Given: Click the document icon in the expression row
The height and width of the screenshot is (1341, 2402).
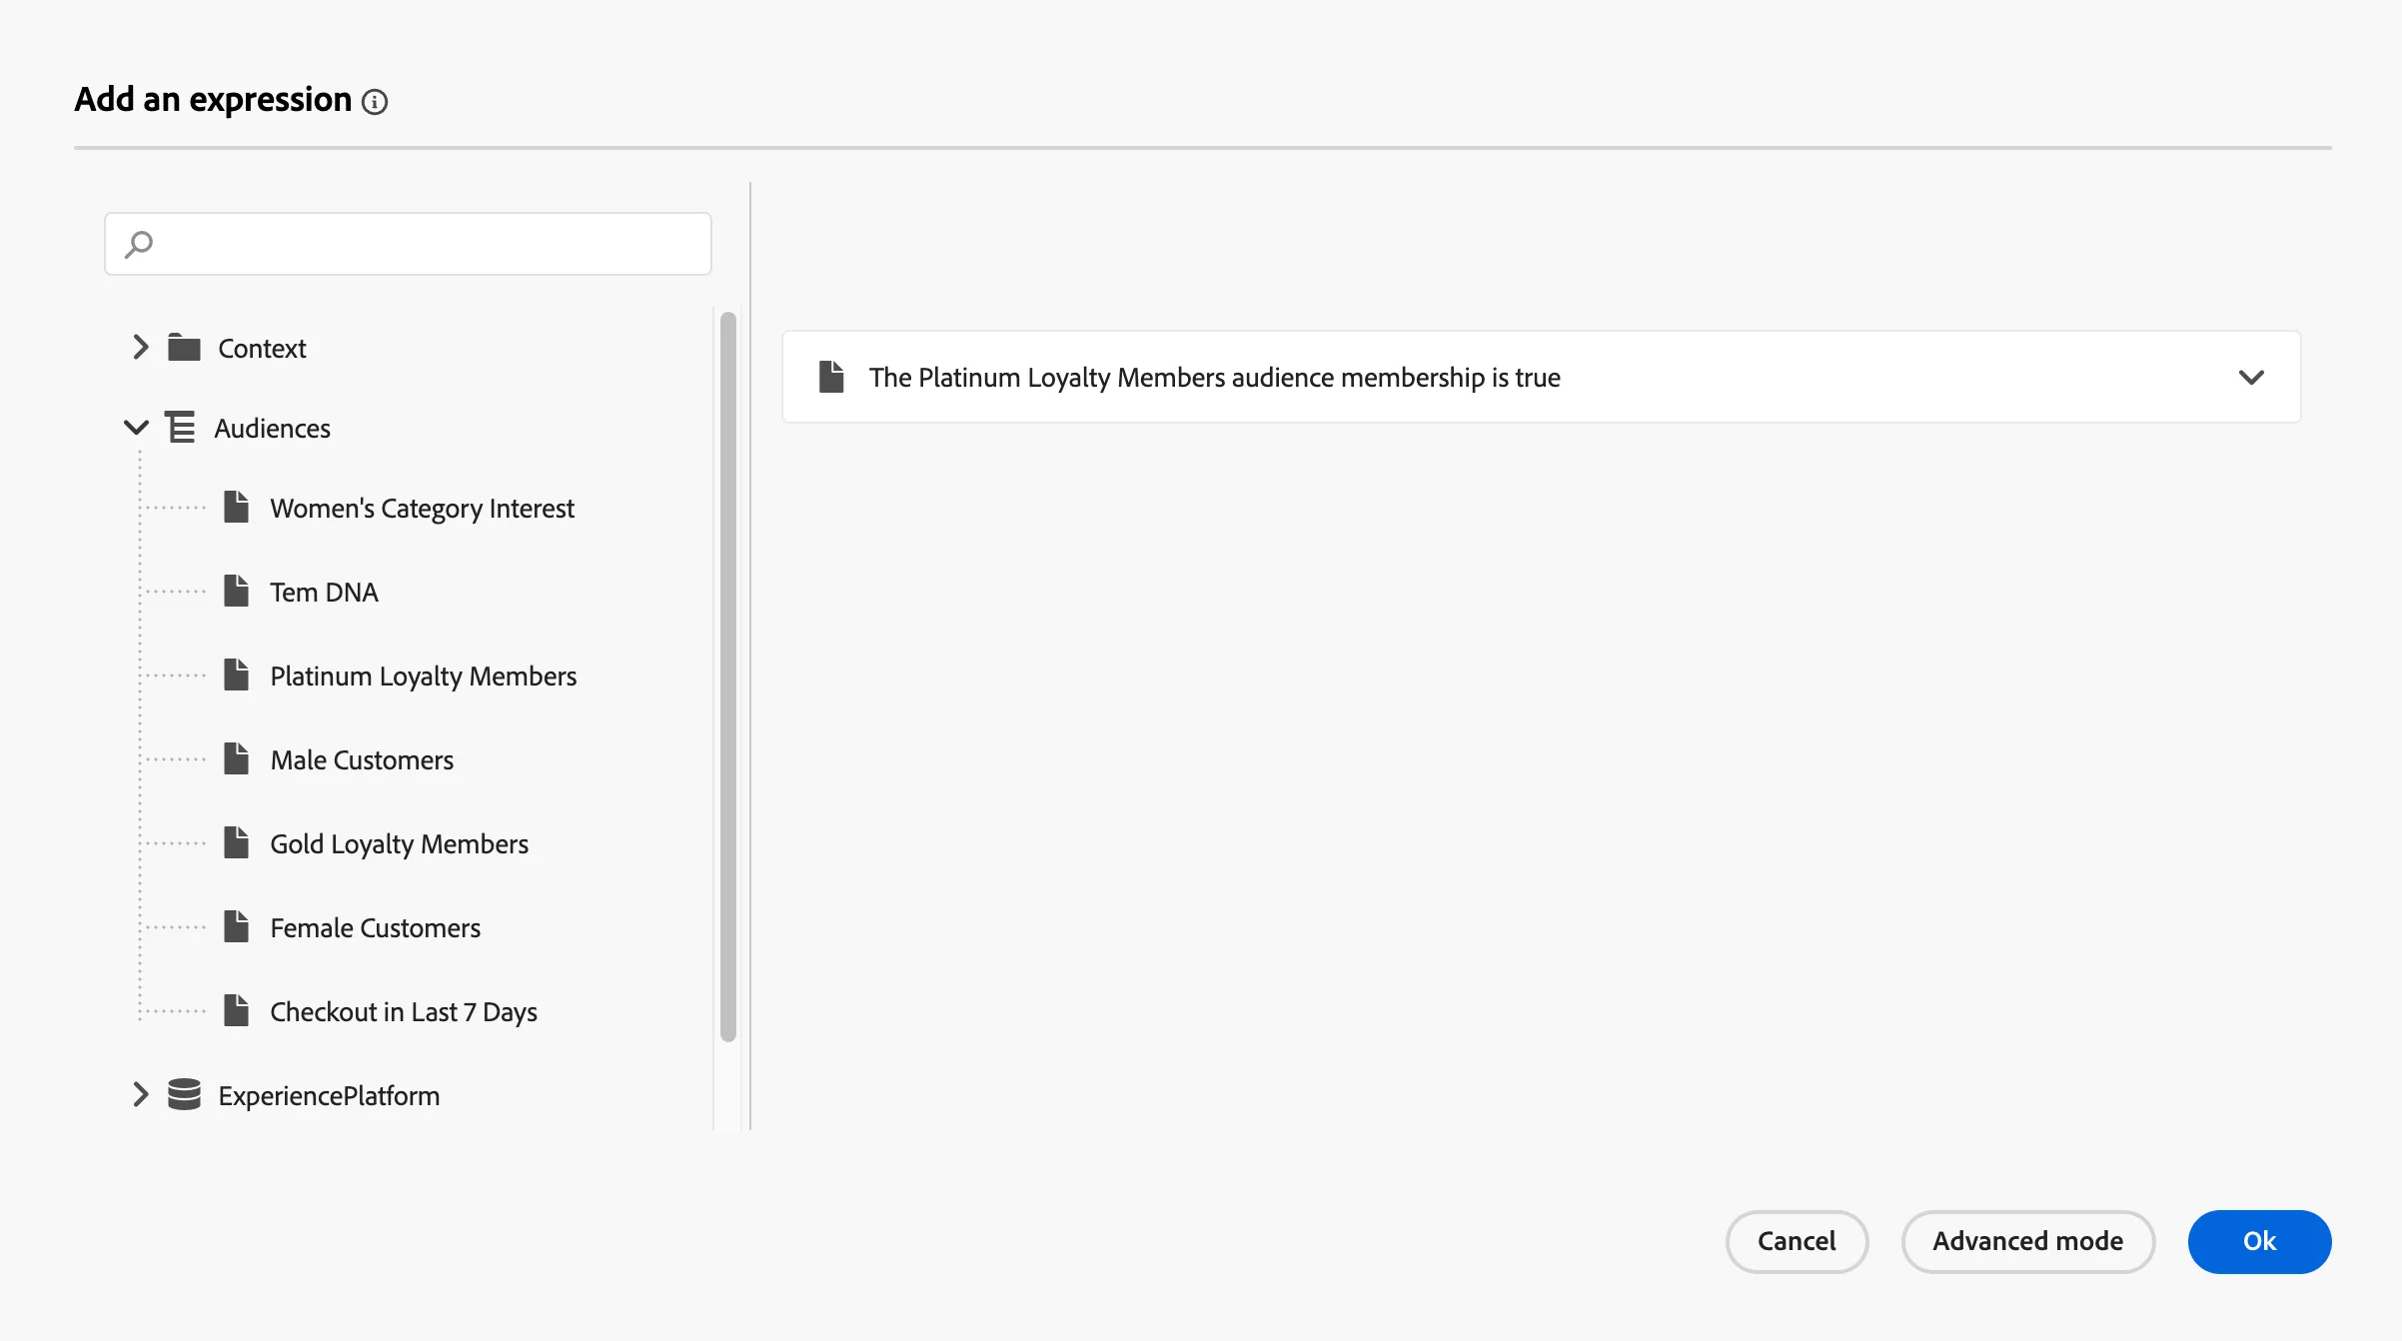Looking at the screenshot, I should [x=831, y=377].
